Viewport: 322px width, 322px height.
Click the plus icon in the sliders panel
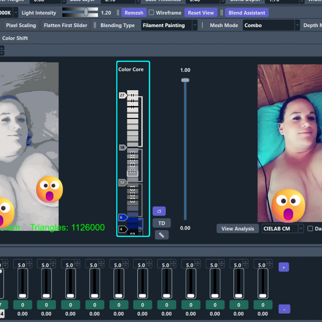pos(284,267)
